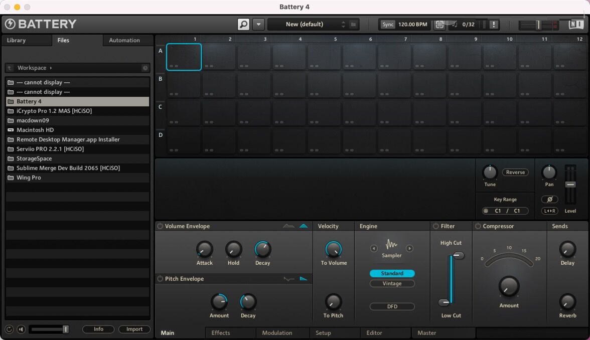The width and height of the screenshot is (590, 340).
Task: Select the Standard sampler mode
Action: [x=392, y=273]
